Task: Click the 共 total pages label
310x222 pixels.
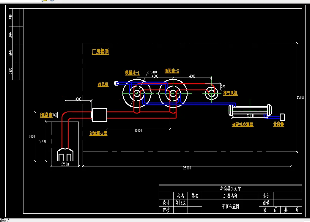Action: [286, 210]
